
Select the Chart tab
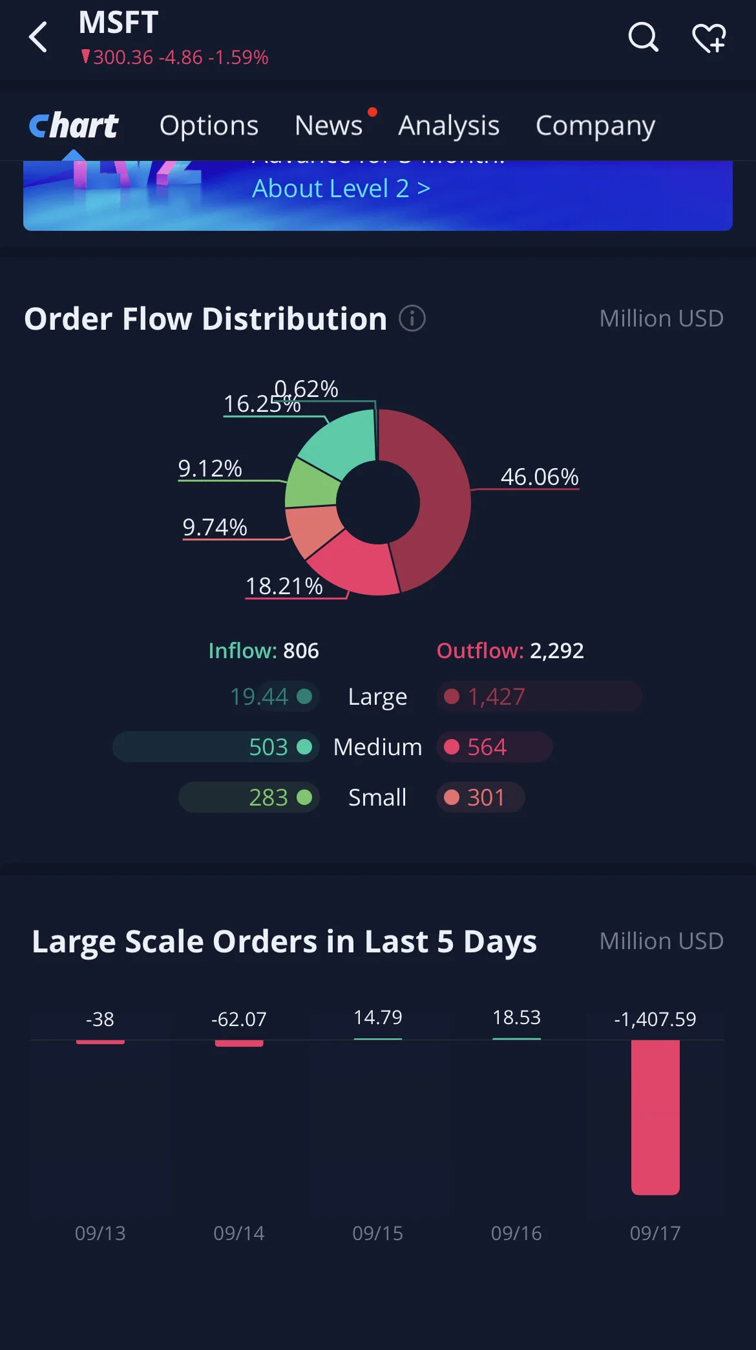coord(74,125)
